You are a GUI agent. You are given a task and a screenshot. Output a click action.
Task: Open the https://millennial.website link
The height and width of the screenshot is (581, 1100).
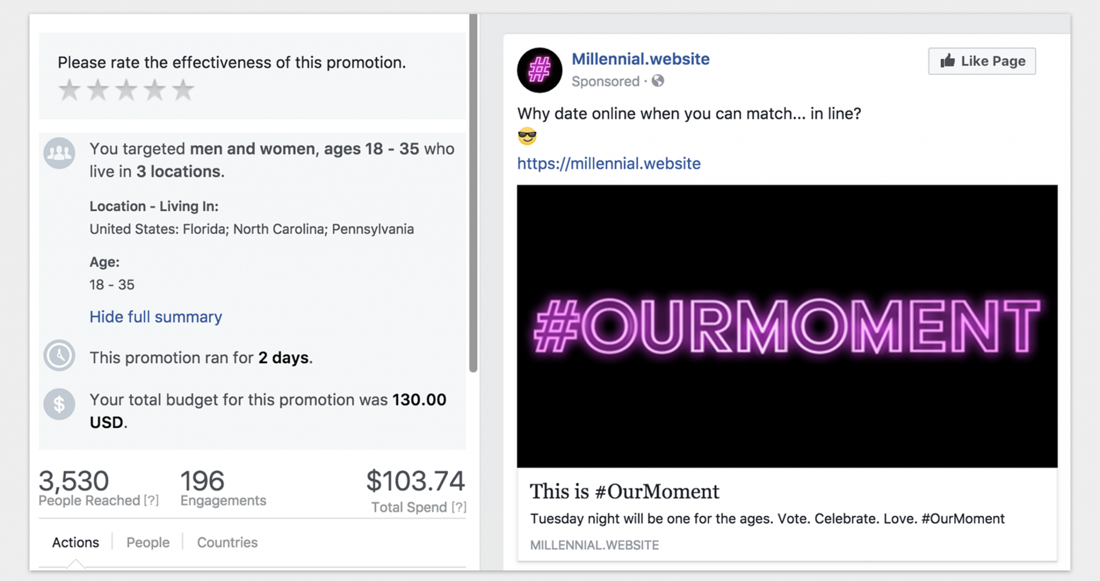tap(609, 163)
